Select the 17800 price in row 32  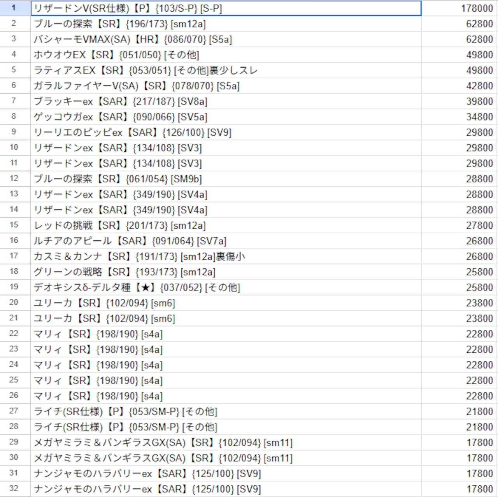(x=459, y=489)
